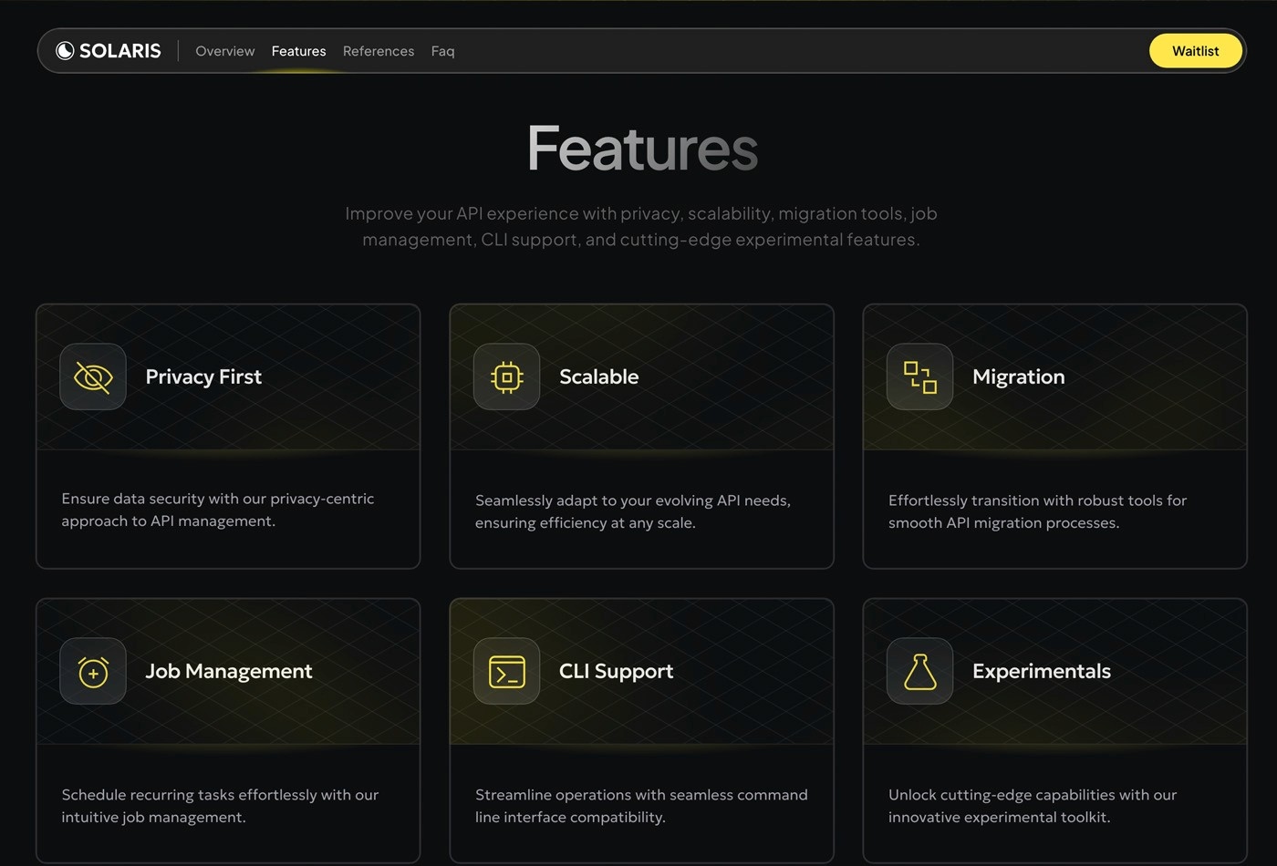Screen dimensions: 1277x866
Task: Open the Faq nav link
Action: pyautogui.click(x=442, y=51)
